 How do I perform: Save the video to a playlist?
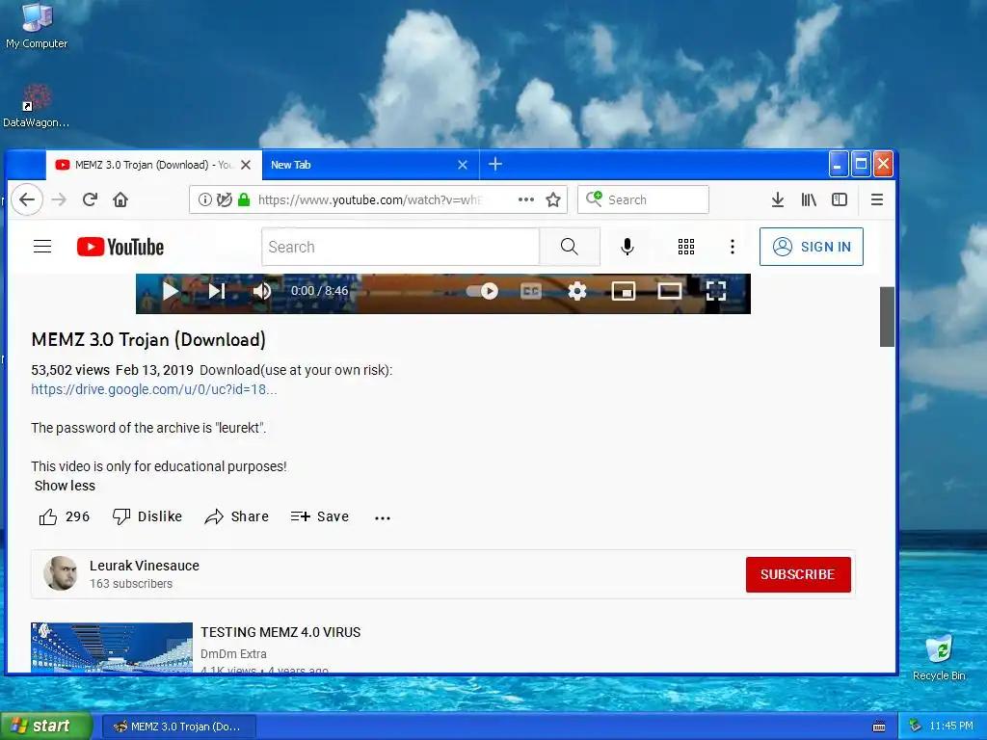pos(320,517)
